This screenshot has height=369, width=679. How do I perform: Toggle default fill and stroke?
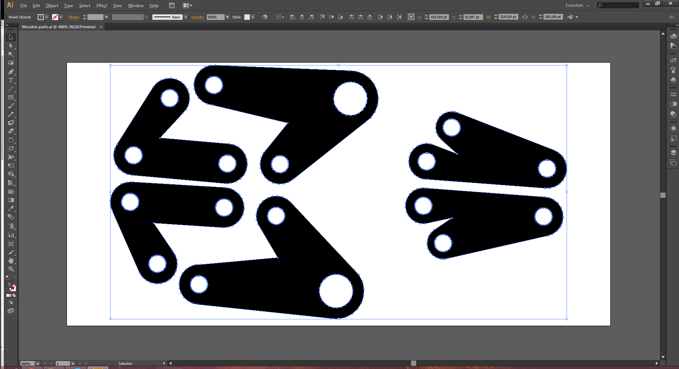pos(8,277)
